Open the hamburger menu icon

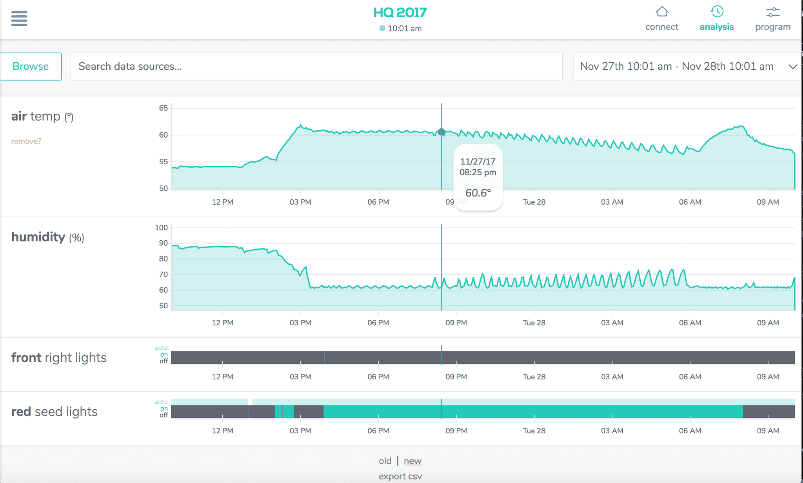coord(19,18)
